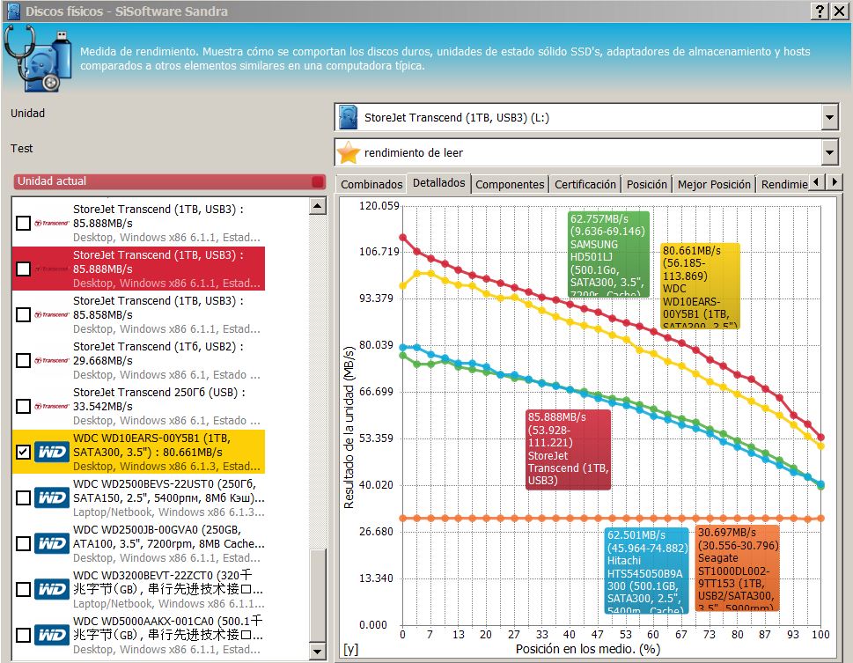The width and height of the screenshot is (853, 663).
Task: Click the hard disk icon in Unidad field
Action: 349,117
